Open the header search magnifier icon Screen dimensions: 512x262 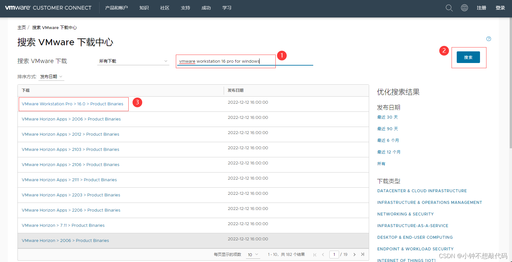(x=449, y=8)
